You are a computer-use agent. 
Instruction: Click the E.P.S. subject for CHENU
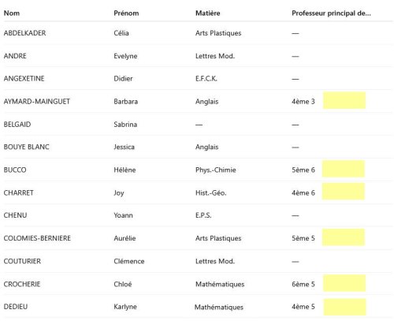pyautogui.click(x=203, y=215)
